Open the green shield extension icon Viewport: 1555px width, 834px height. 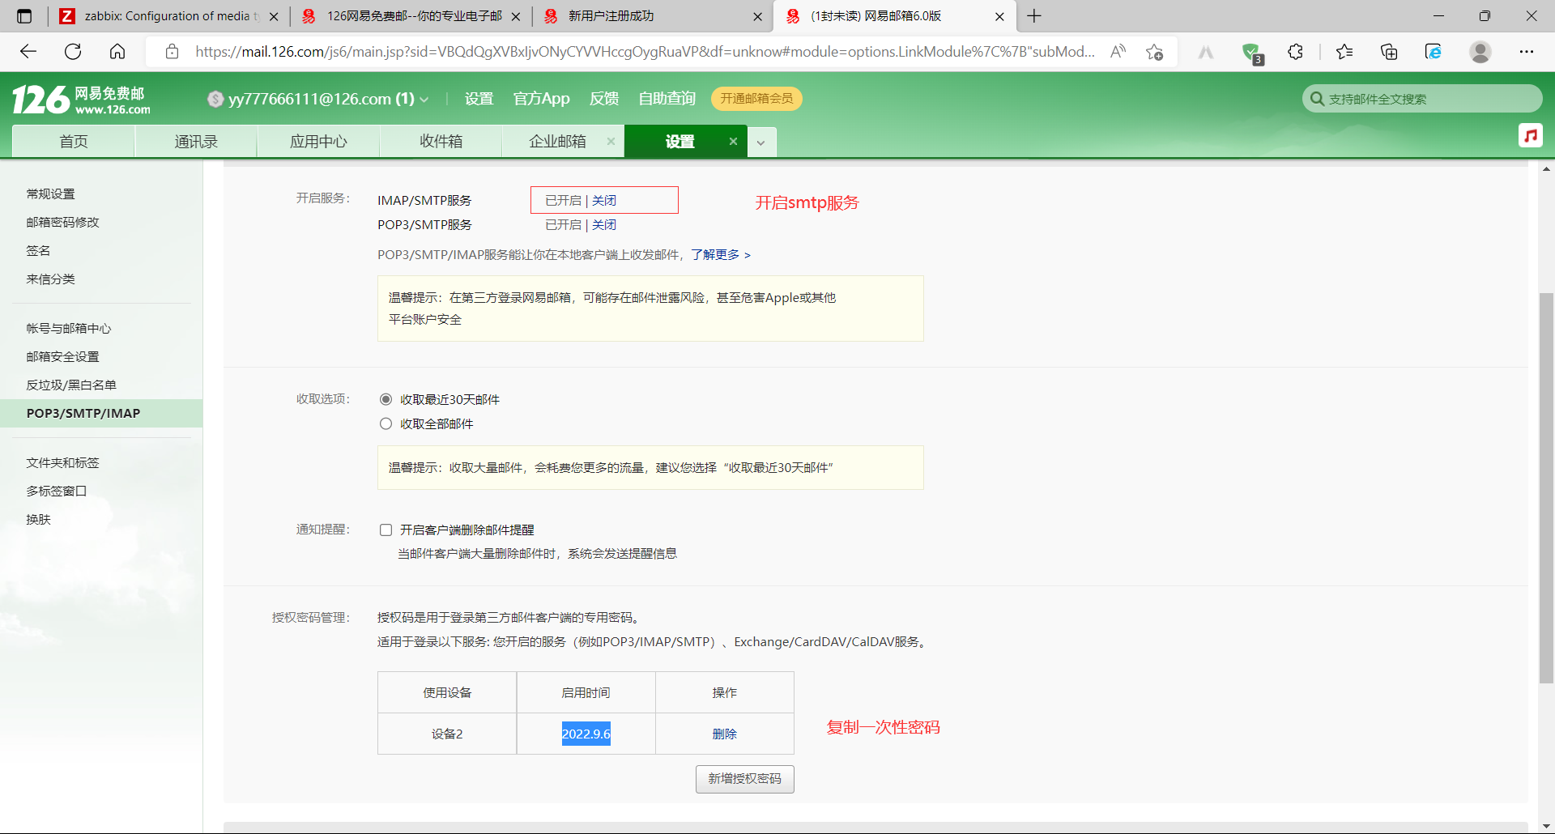pos(1252,53)
